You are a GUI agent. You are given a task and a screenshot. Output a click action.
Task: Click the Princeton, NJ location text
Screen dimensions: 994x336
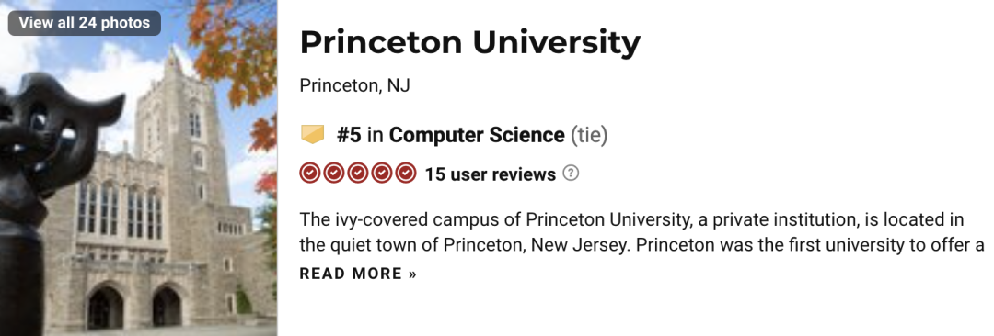click(355, 85)
